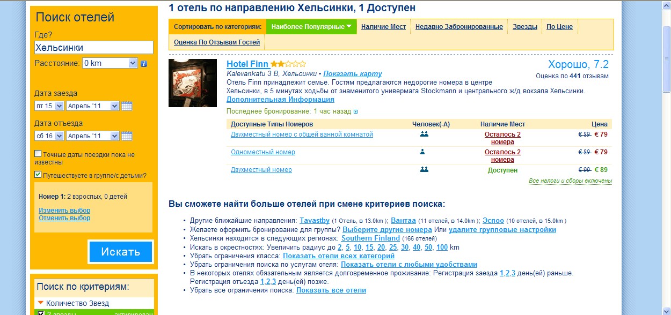This screenshot has height=315, width=671.
Task: Uncheck the 2 звезды star filter
Action: point(40,313)
